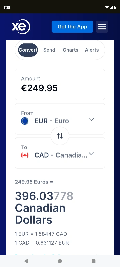Switch to the Alerts tab
120x267 pixels.
pos(92,50)
